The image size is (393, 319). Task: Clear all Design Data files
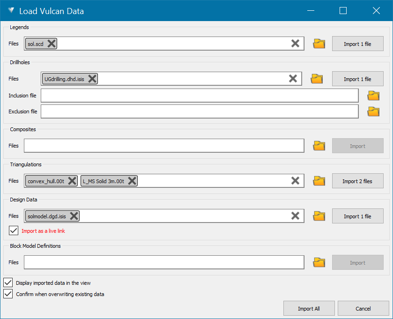295,216
